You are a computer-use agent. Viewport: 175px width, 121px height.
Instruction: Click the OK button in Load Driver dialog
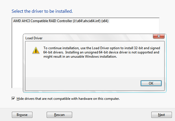click(151, 83)
